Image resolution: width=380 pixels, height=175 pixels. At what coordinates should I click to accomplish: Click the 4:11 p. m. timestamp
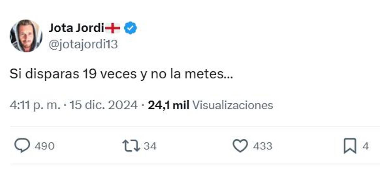[35, 105]
